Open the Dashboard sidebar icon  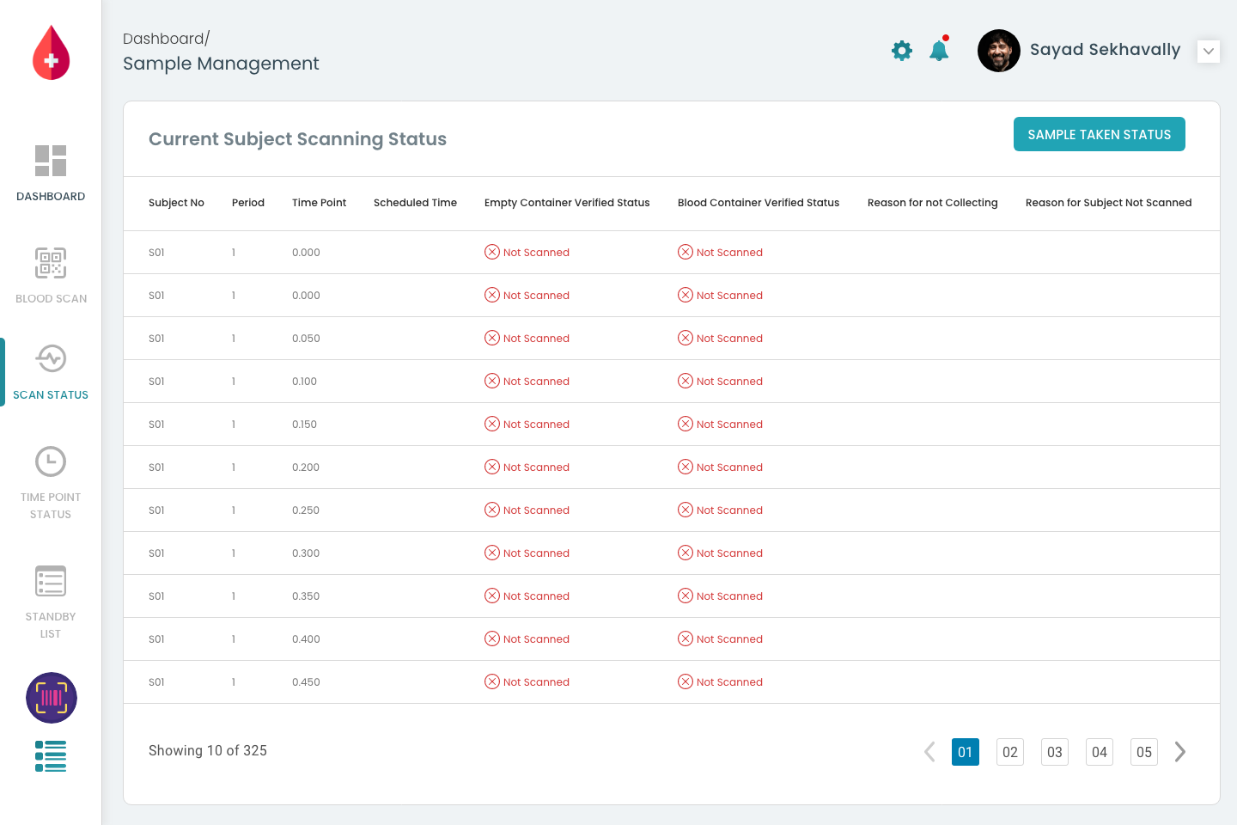[51, 161]
